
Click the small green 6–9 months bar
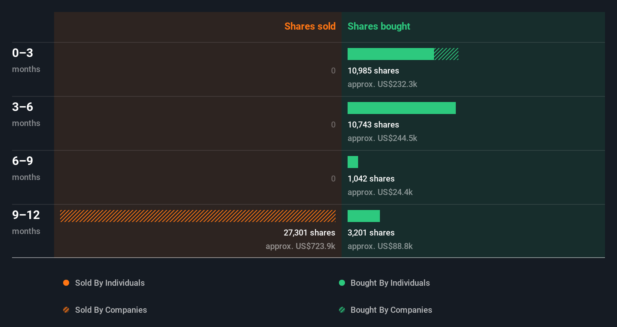353,162
